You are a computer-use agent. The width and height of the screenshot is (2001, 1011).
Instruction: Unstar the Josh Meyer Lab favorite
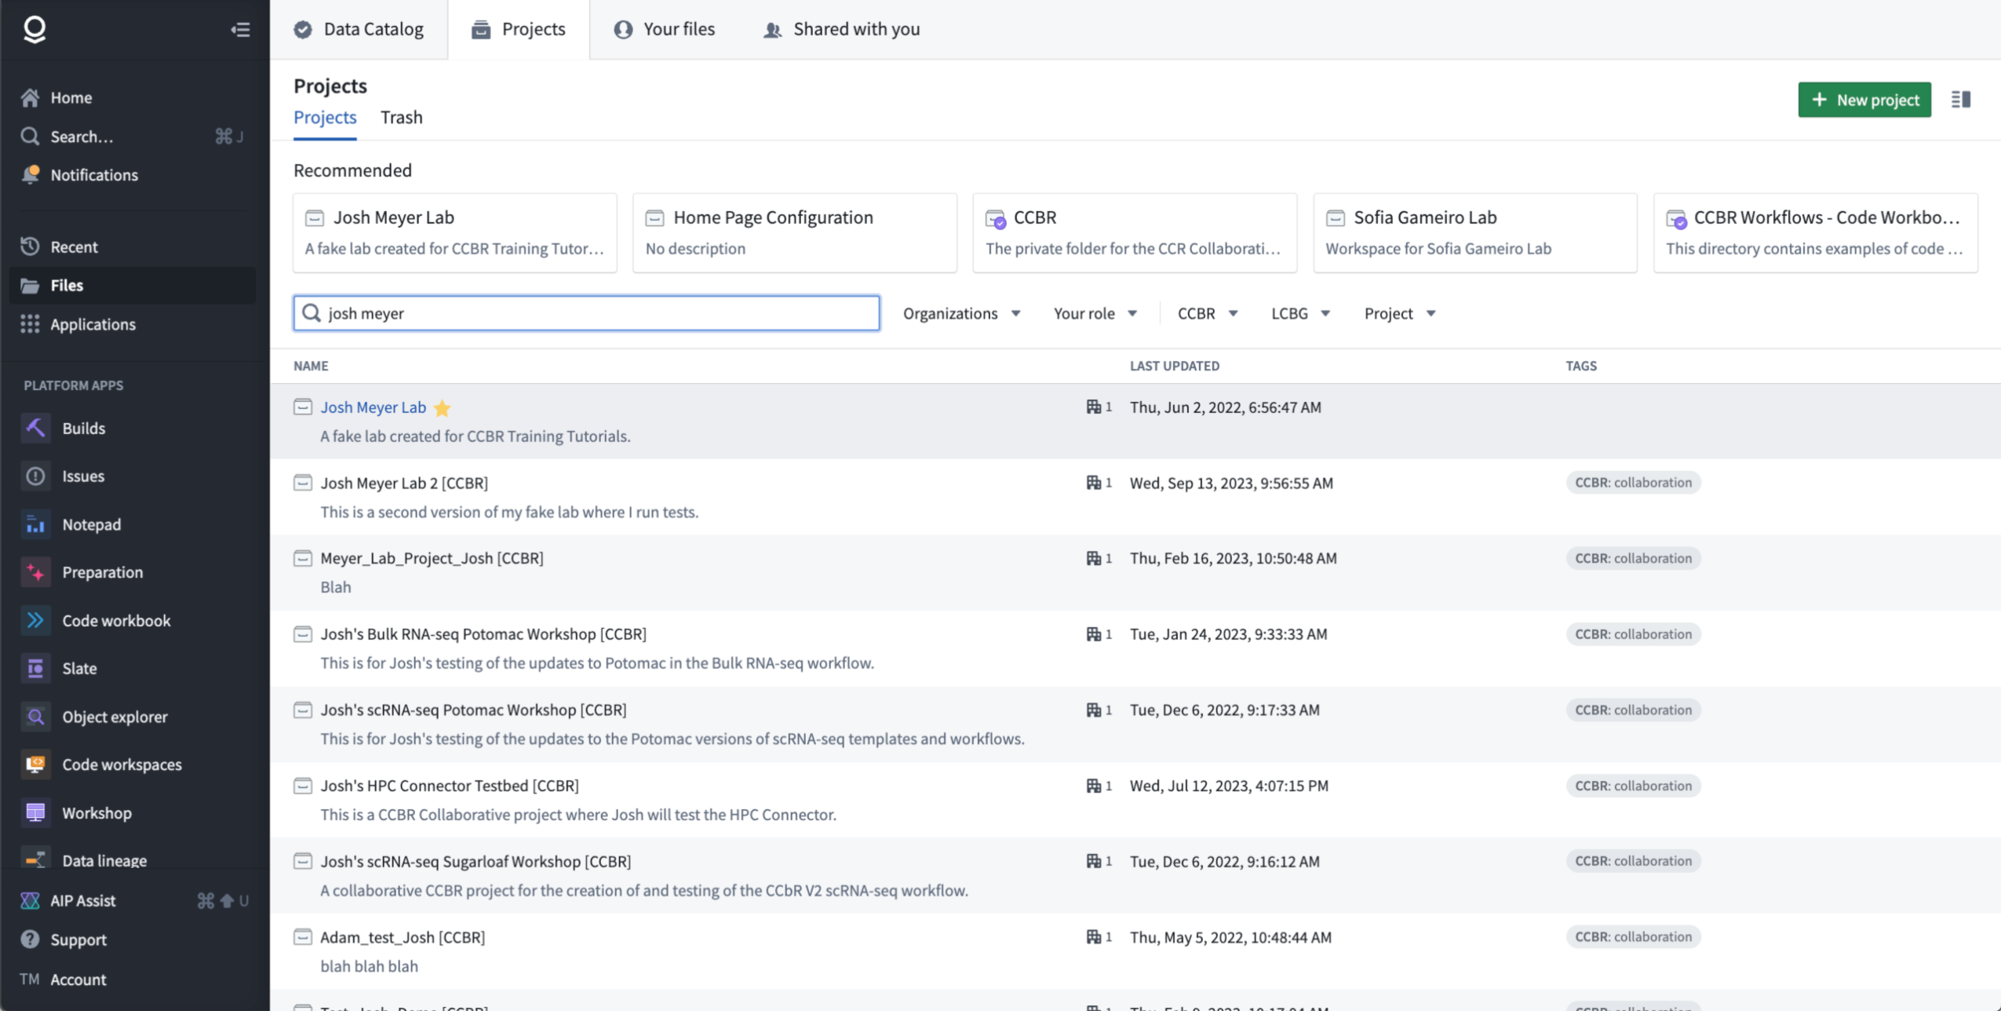[443, 408]
